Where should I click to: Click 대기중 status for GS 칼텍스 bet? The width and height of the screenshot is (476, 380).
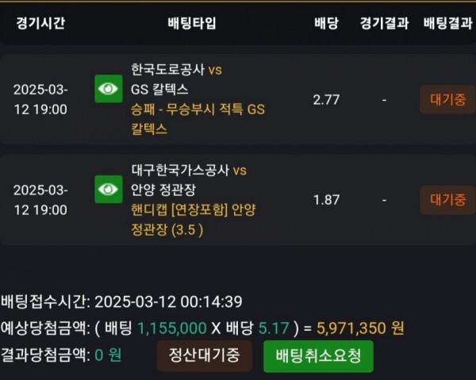tap(447, 100)
